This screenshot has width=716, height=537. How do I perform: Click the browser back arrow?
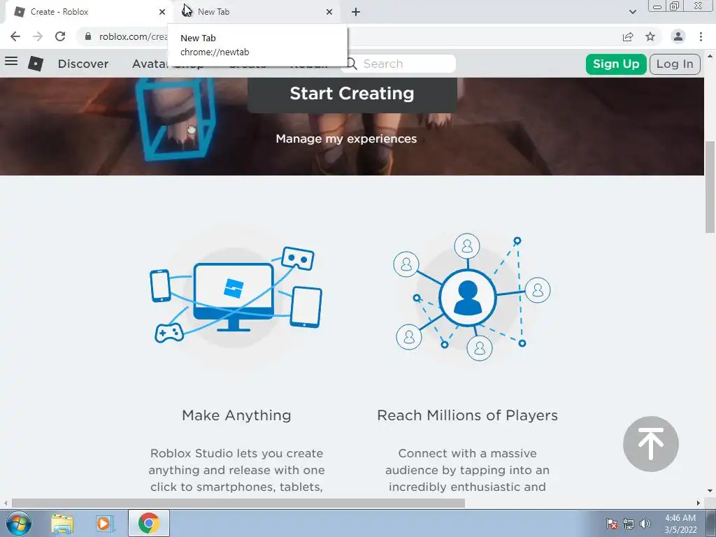15,36
